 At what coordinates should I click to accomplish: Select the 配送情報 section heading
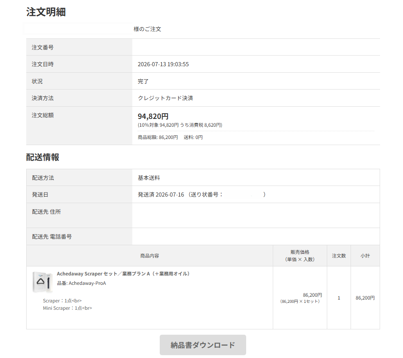tap(43, 157)
